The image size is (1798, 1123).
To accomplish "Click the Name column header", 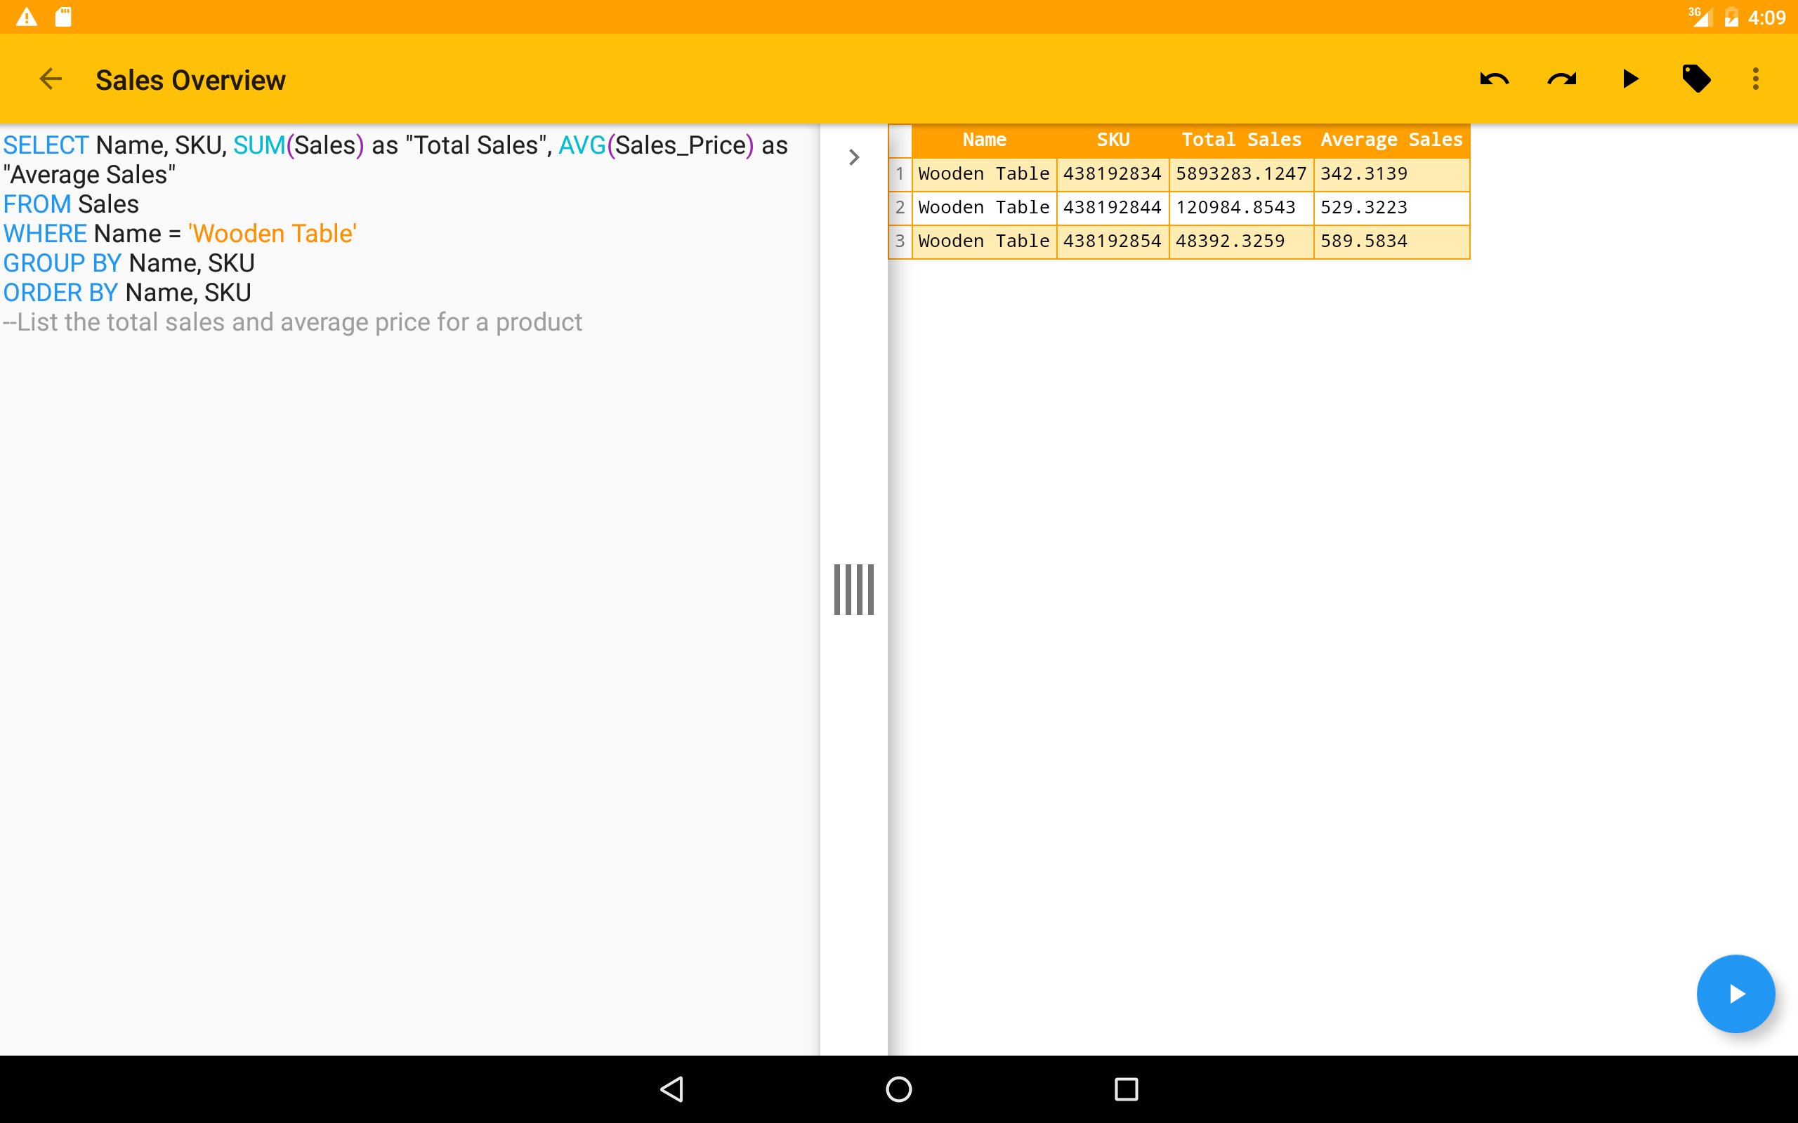I will [984, 140].
